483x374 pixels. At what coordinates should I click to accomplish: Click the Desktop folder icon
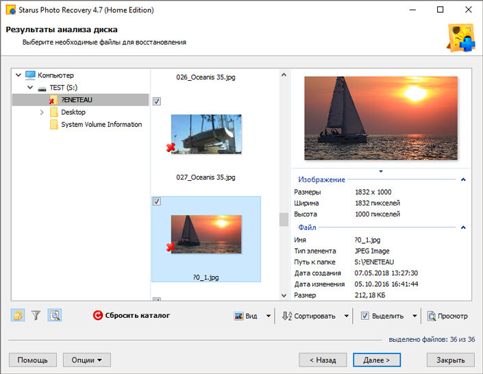pos(54,112)
